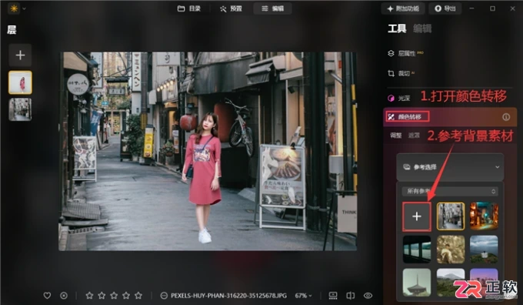Rate the photo five stars
This screenshot has width=523, height=305.
[138, 296]
